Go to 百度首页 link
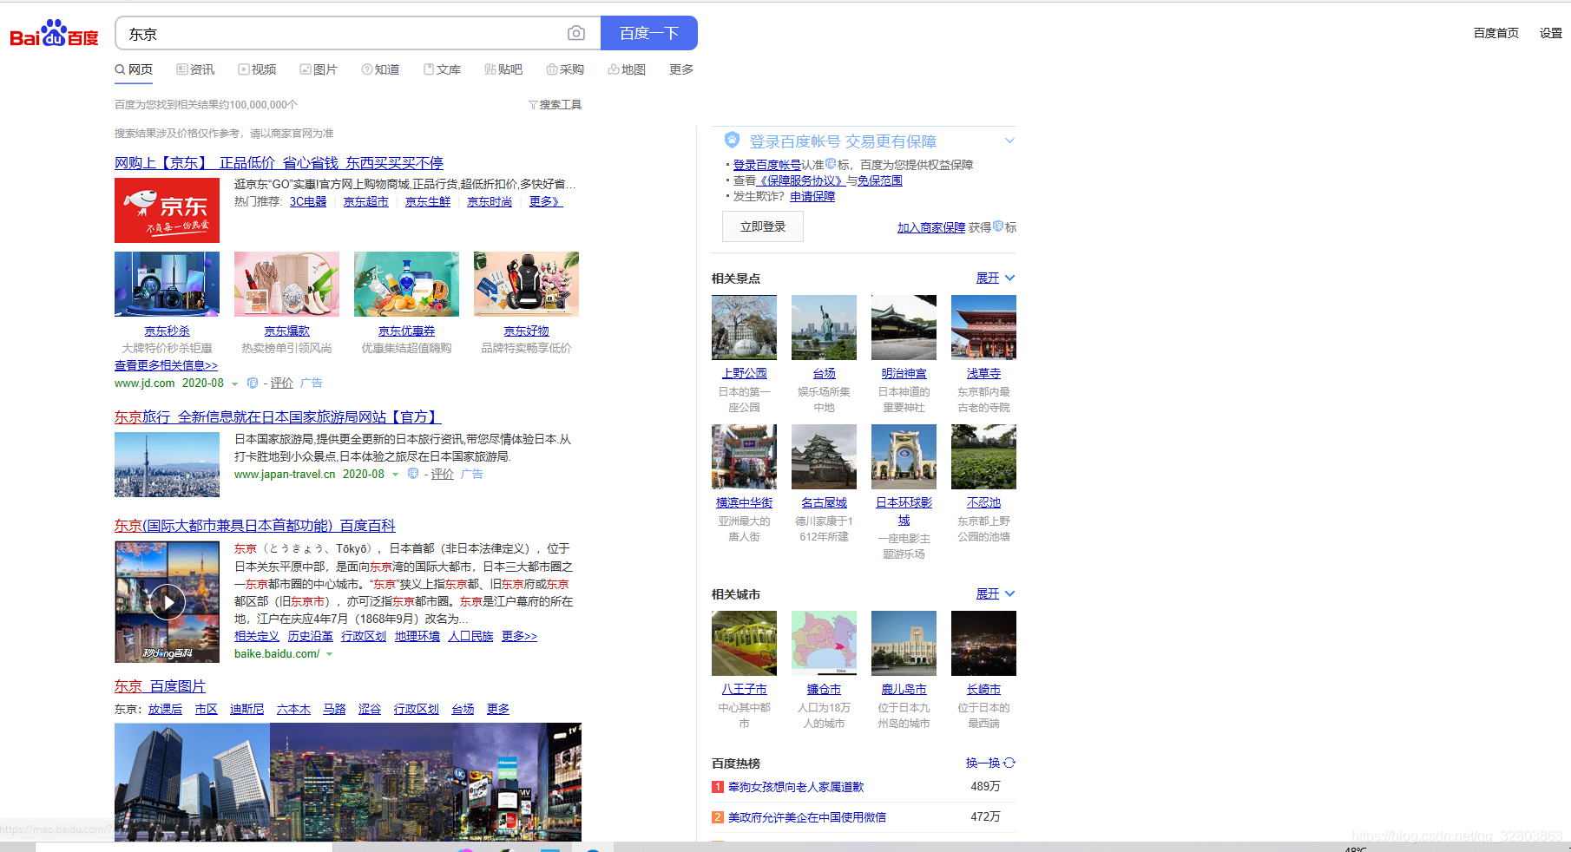This screenshot has height=852, width=1571. click(1496, 33)
